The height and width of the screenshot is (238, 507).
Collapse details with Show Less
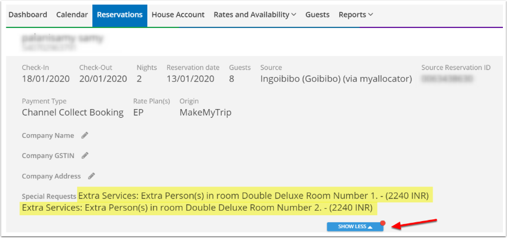point(355,227)
